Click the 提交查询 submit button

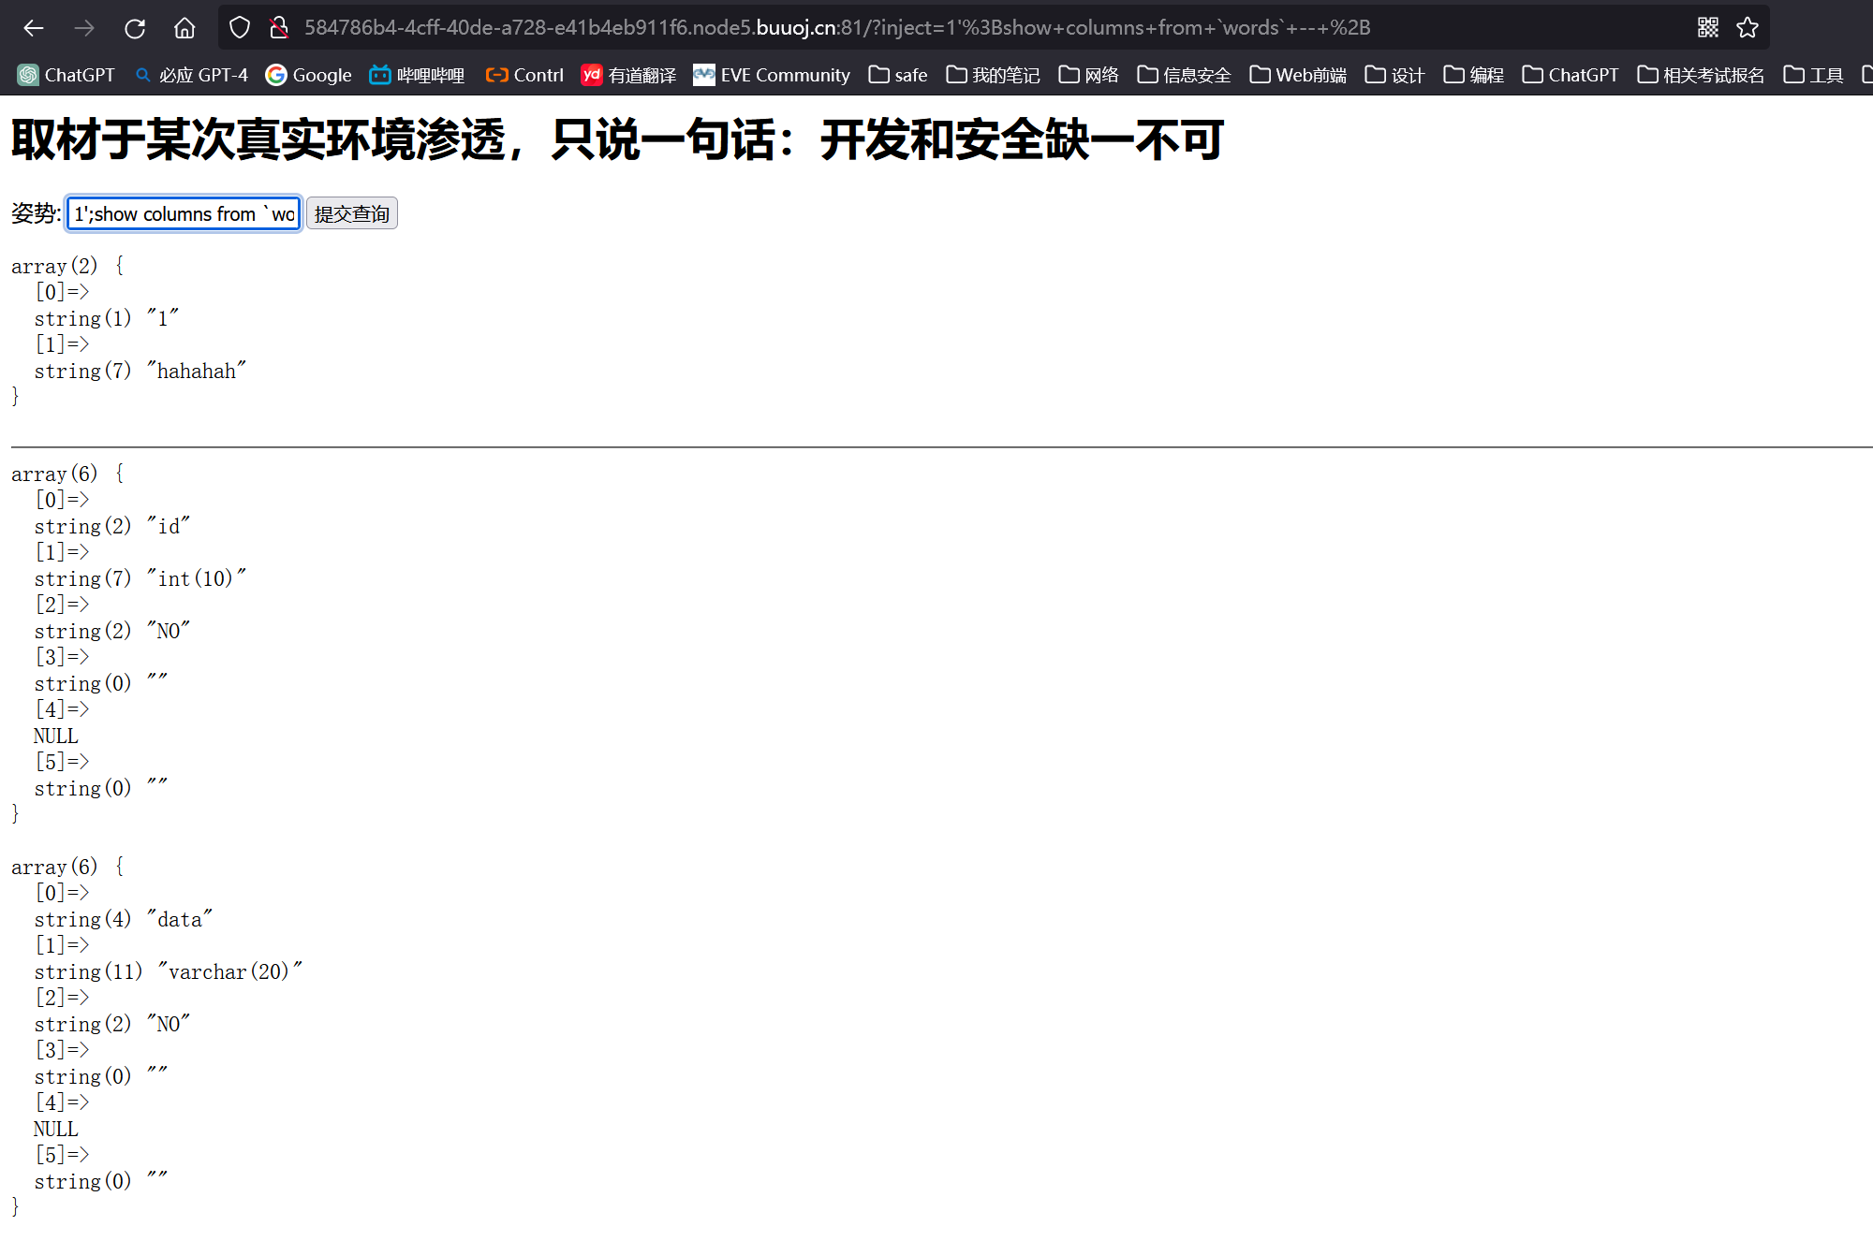pos(352,213)
